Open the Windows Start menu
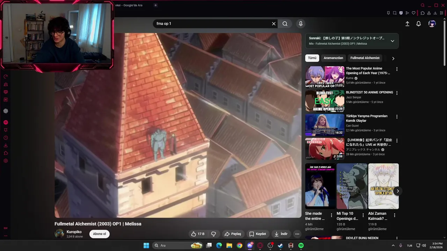 click(146, 245)
